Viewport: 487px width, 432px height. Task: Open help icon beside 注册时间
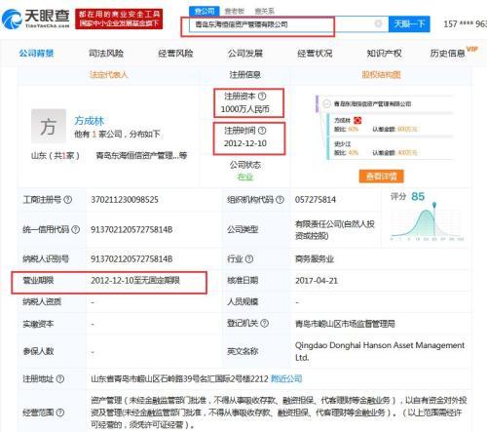click(262, 131)
